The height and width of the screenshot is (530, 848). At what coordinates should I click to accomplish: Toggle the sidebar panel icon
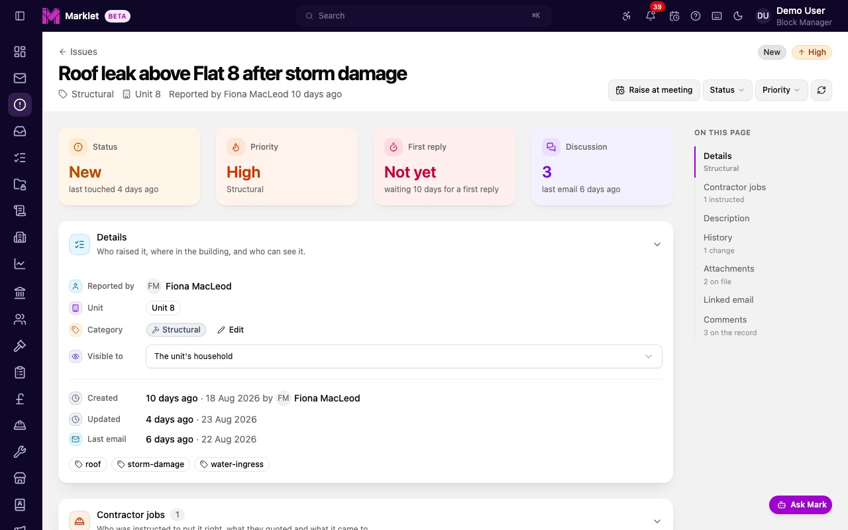[x=20, y=16]
